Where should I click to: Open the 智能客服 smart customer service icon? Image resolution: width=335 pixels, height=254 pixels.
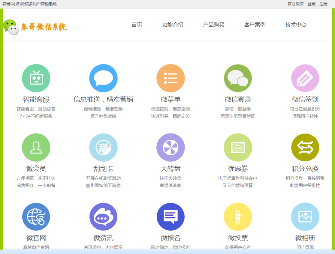click(x=36, y=78)
